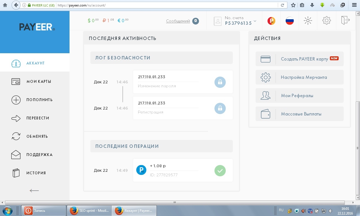The height and width of the screenshot is (216, 360).
Task: Click the blue Payeer icon in last operation
Action: pos(141,170)
